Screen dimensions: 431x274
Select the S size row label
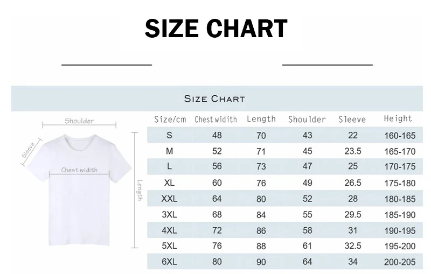(x=170, y=136)
